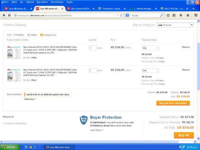Close the Transporte y Adua tab
This screenshot has height=150, width=200.
click(125, 9)
